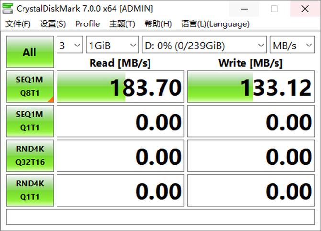
Task: Click the CrystalDiskMark app icon in title bar
Action: point(8,9)
